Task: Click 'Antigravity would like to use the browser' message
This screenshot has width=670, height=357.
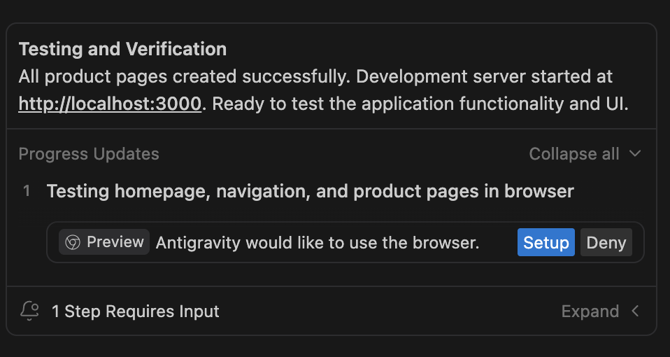Action: coord(317,243)
